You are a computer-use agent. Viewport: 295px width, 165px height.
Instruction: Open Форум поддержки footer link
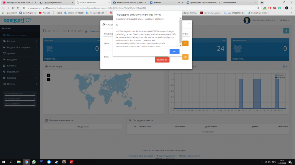tap(165, 156)
